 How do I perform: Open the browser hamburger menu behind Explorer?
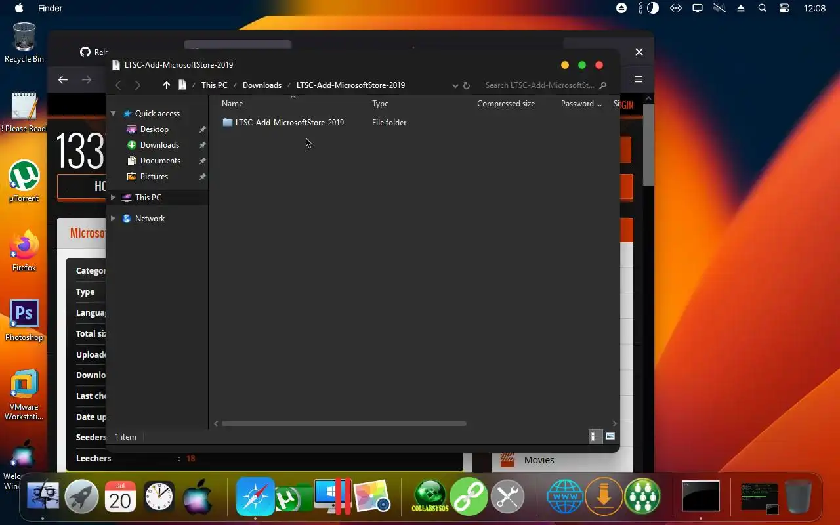(x=639, y=79)
